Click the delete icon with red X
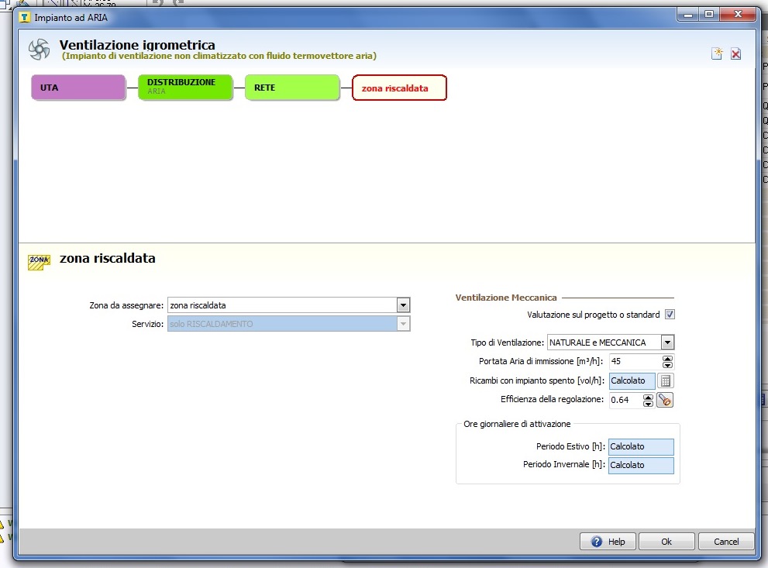Image resolution: width=768 pixels, height=568 pixels. click(735, 53)
